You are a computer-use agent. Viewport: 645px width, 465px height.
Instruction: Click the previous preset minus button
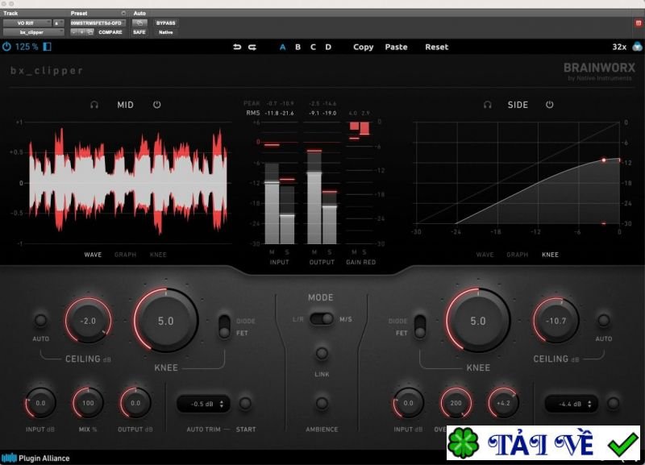pyautogui.click(x=74, y=32)
